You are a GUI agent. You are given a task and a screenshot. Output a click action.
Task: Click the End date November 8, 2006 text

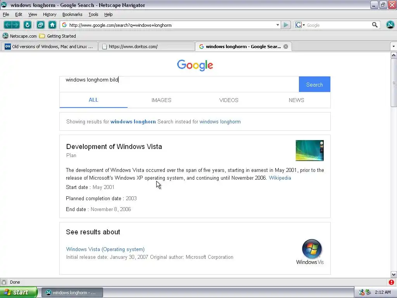pos(98,209)
